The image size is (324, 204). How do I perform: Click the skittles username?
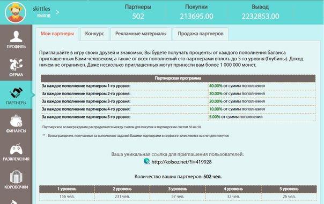pyautogui.click(x=41, y=9)
